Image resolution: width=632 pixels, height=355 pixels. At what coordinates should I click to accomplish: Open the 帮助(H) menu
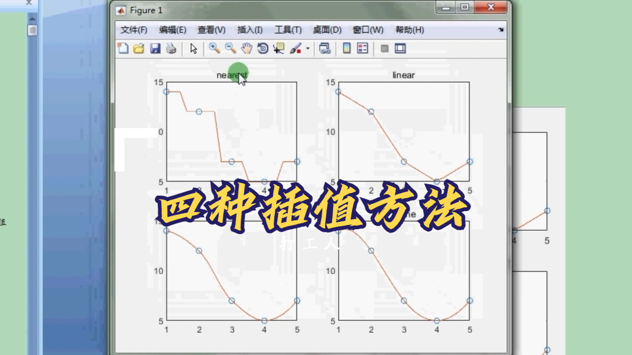(x=410, y=30)
